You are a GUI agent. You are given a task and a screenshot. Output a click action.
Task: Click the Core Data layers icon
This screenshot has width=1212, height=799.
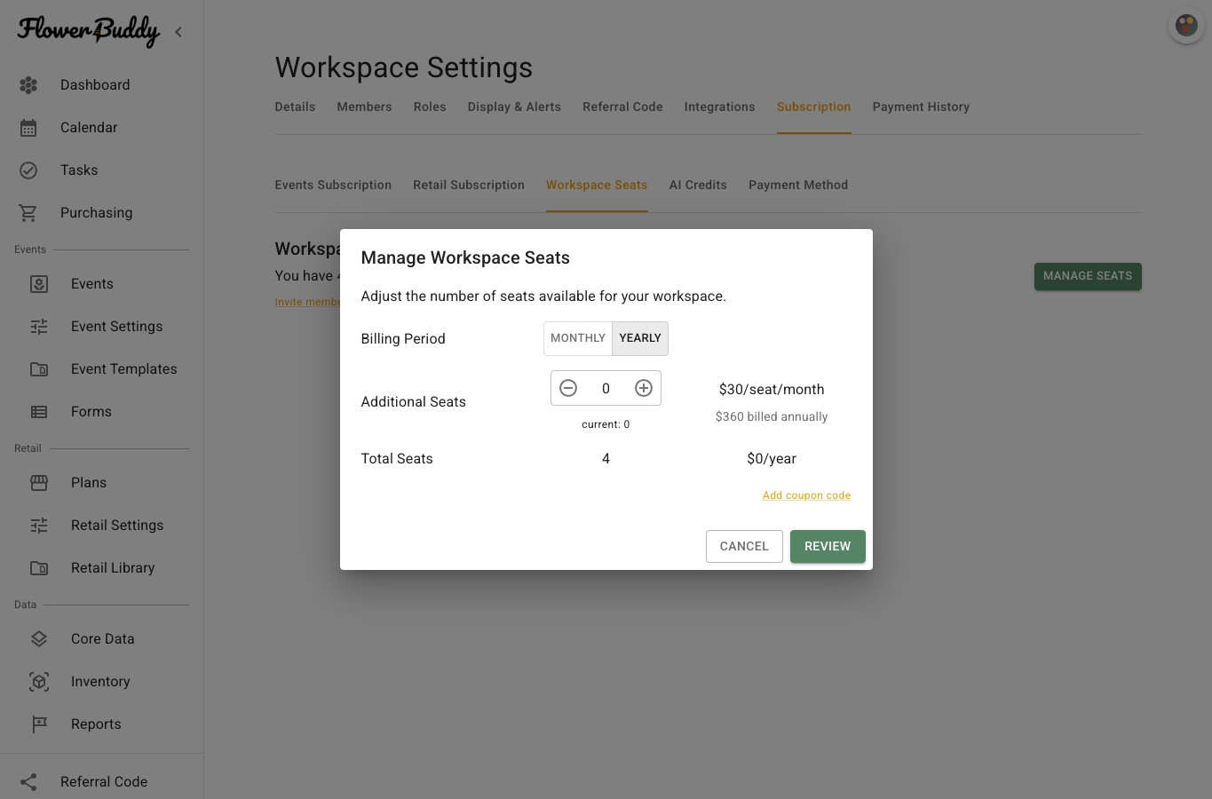coord(39,639)
